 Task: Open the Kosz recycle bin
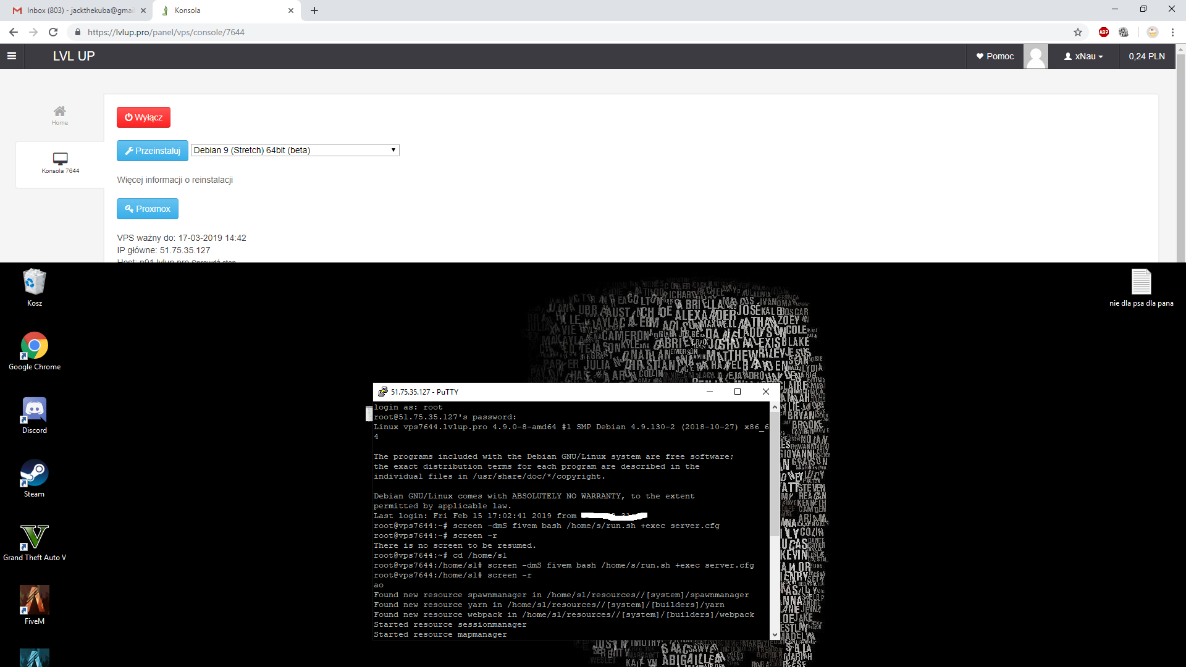pyautogui.click(x=34, y=282)
